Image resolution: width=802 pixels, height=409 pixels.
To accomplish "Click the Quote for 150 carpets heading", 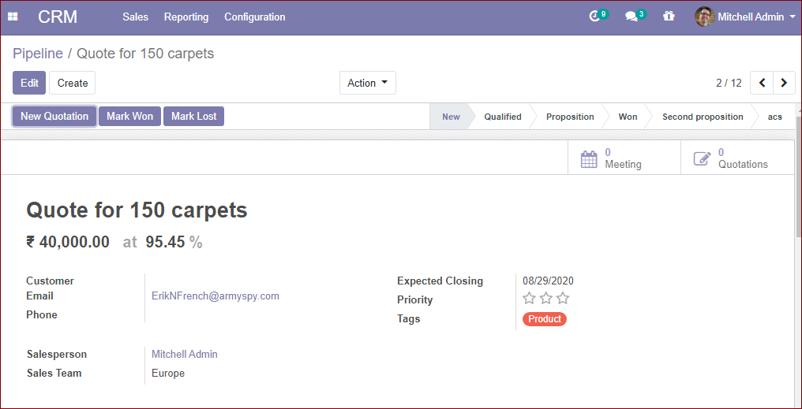I will click(x=137, y=210).
